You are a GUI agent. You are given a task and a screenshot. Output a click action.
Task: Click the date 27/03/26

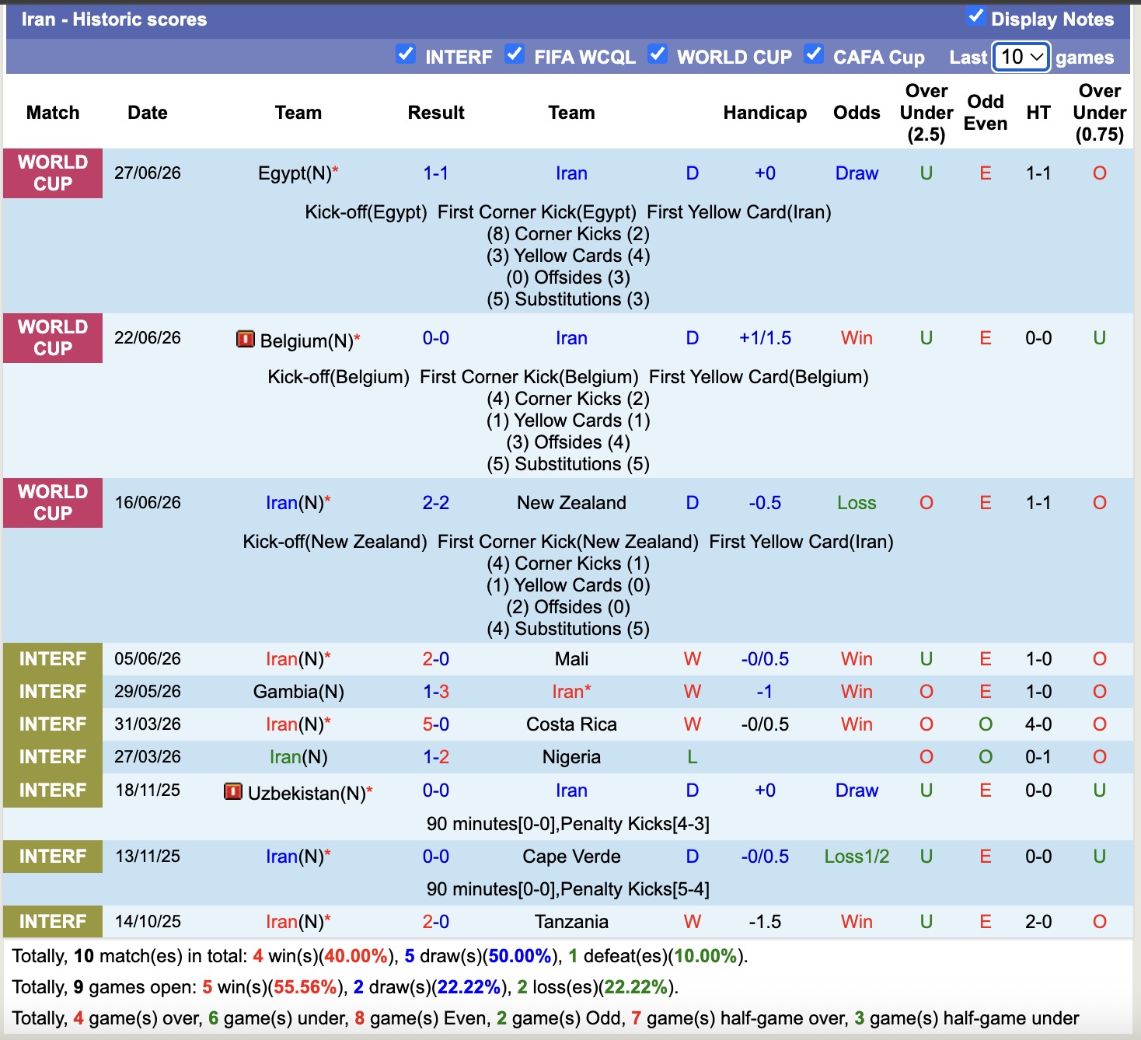pos(148,757)
